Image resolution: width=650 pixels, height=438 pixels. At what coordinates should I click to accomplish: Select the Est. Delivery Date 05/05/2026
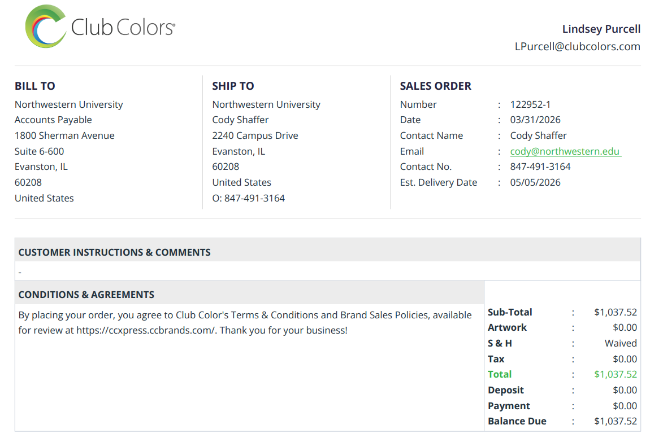[x=535, y=182]
